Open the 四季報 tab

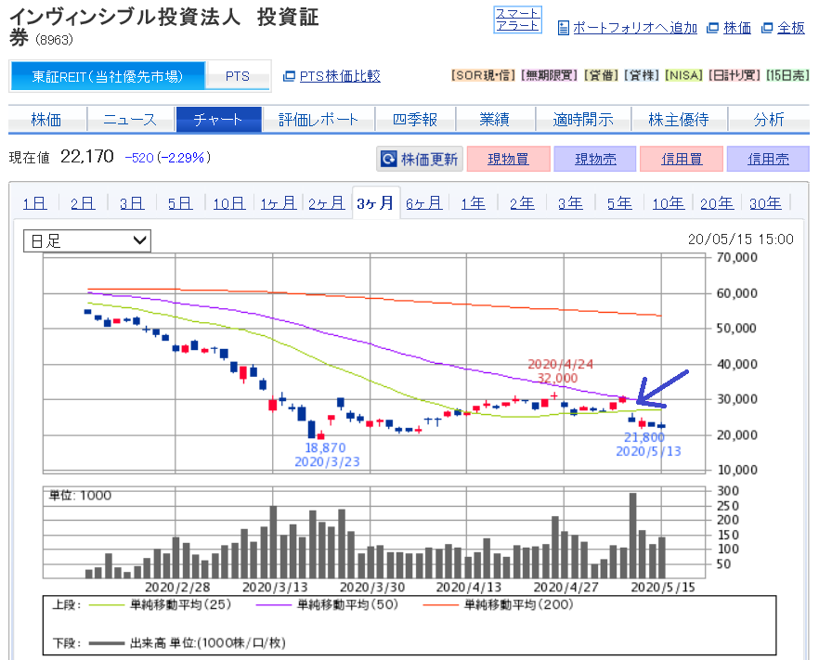415,120
